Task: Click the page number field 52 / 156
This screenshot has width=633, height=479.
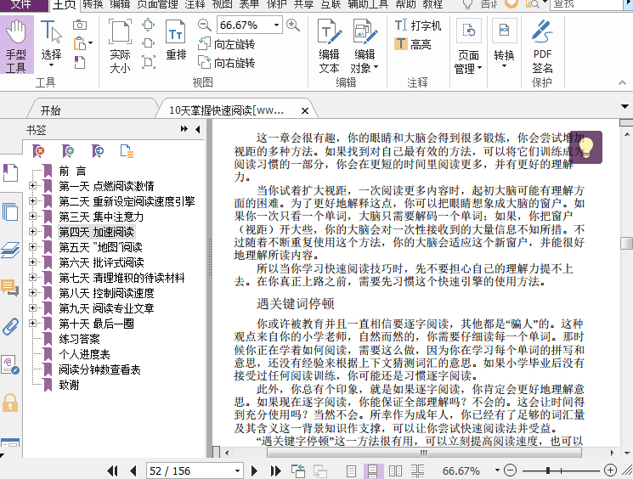Action: coord(195,471)
